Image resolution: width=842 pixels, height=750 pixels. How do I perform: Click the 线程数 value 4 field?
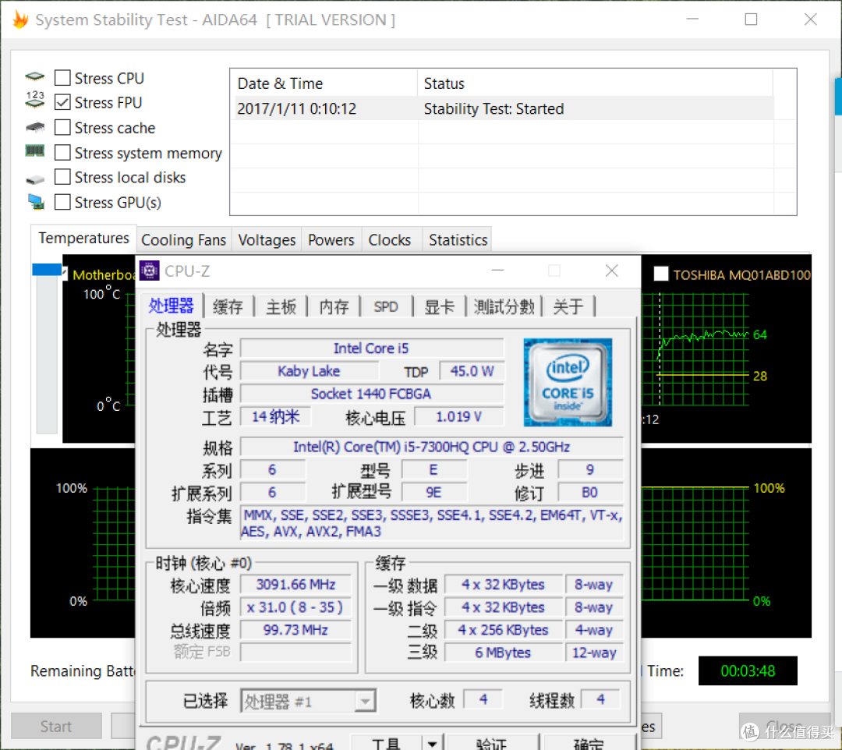[600, 699]
